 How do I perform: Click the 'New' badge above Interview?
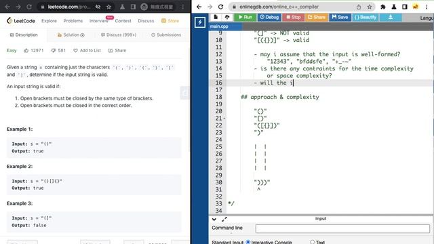click(110, 18)
